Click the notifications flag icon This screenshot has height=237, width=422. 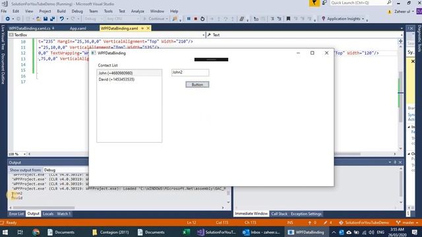(314, 3)
